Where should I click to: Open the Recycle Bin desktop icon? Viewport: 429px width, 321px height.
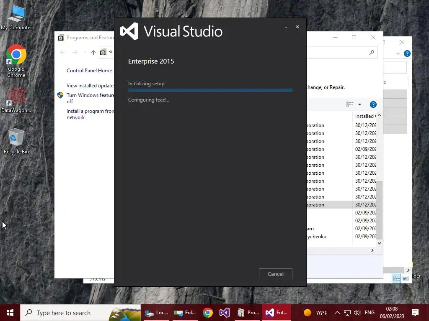[16, 141]
